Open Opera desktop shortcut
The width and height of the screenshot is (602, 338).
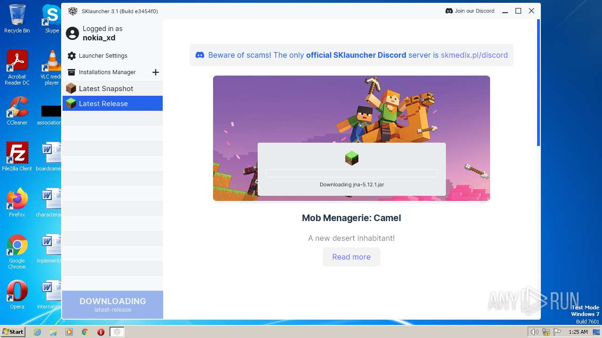pyautogui.click(x=17, y=295)
